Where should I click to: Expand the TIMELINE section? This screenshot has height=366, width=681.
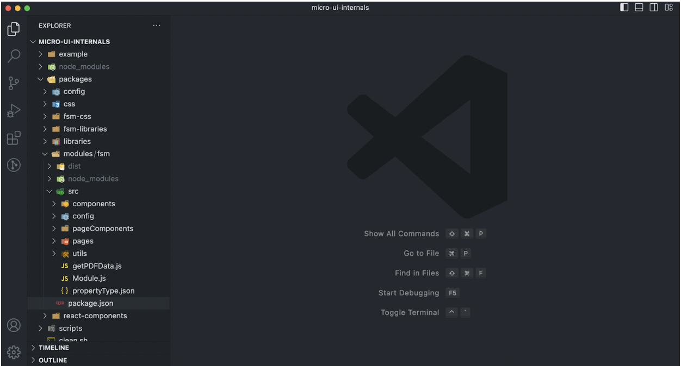53,348
